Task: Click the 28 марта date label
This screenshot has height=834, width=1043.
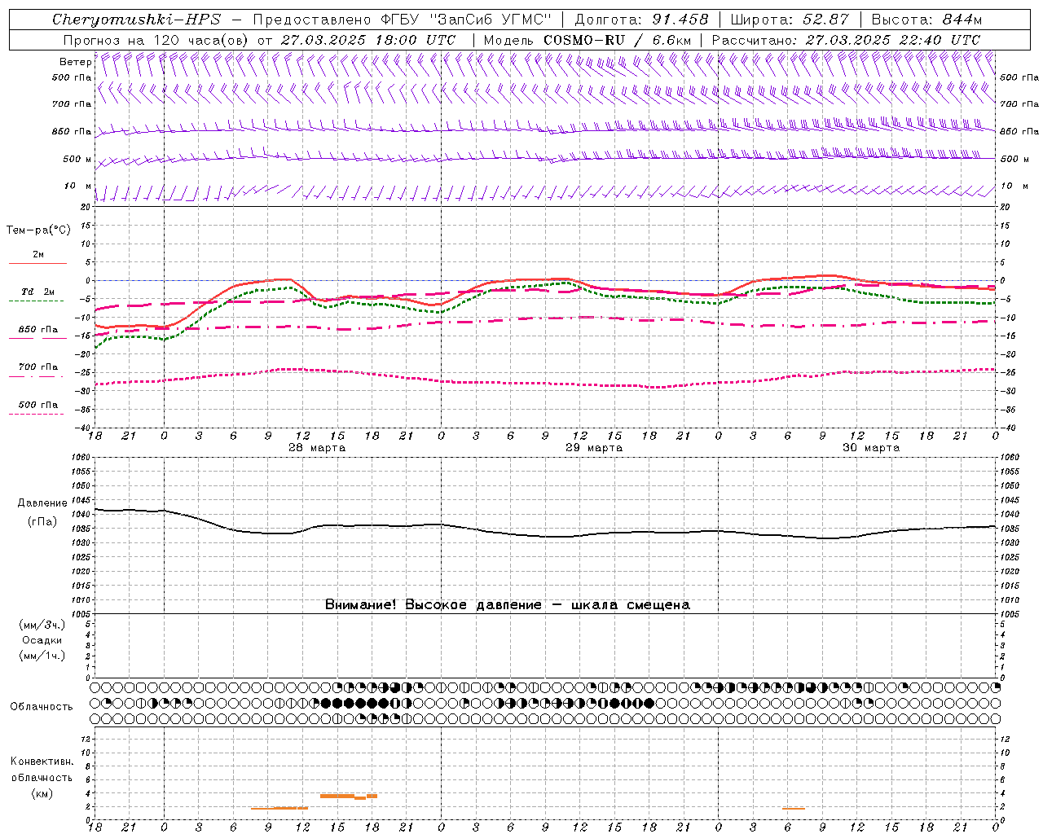Action: [x=317, y=448]
